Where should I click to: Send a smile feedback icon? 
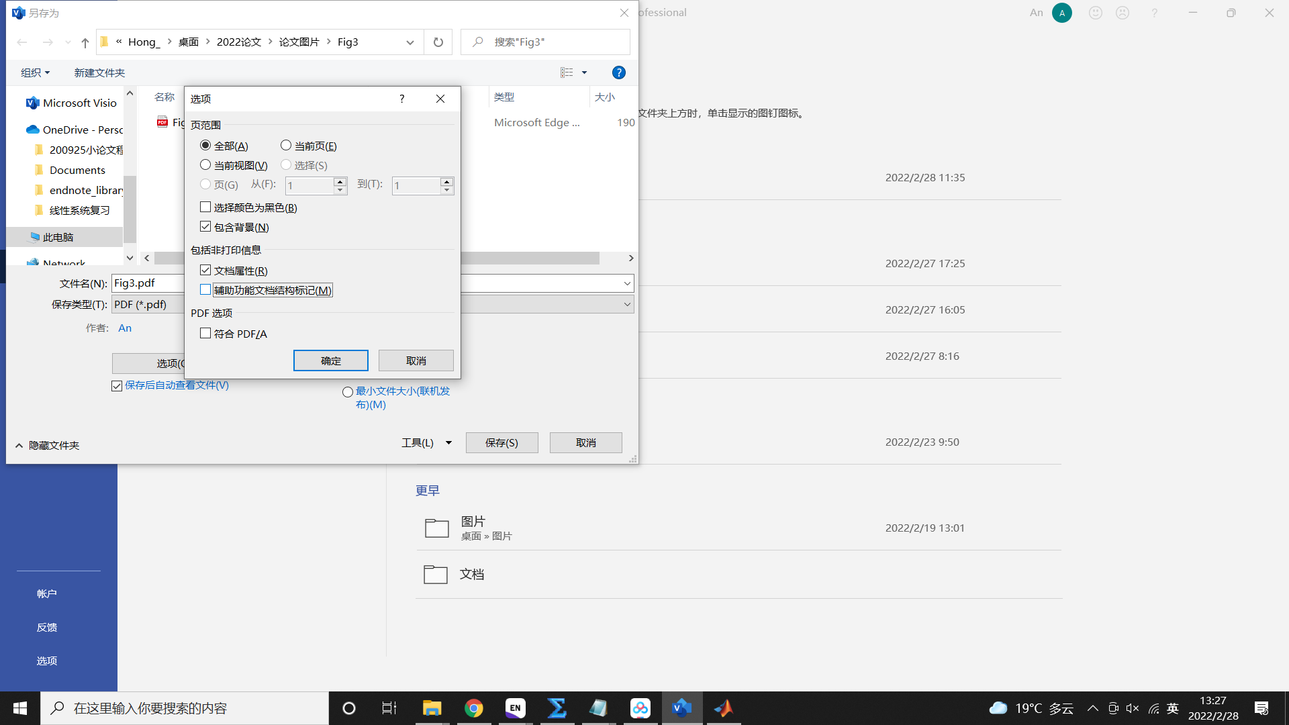1096,13
